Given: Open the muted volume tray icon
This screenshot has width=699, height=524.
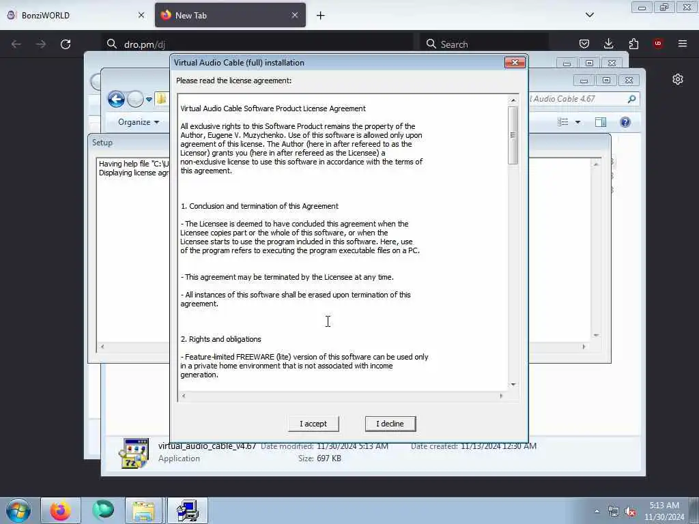Looking at the screenshot, I should tap(630, 512).
